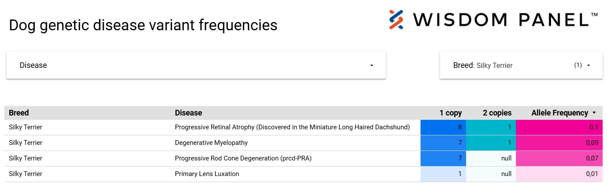Click the Primary Lens Luxation row
610x189 pixels.
(207, 174)
